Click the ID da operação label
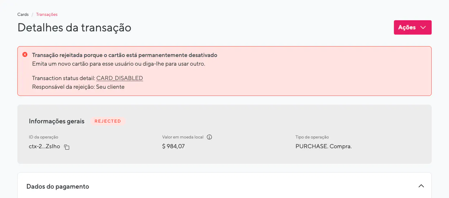 click(44, 137)
